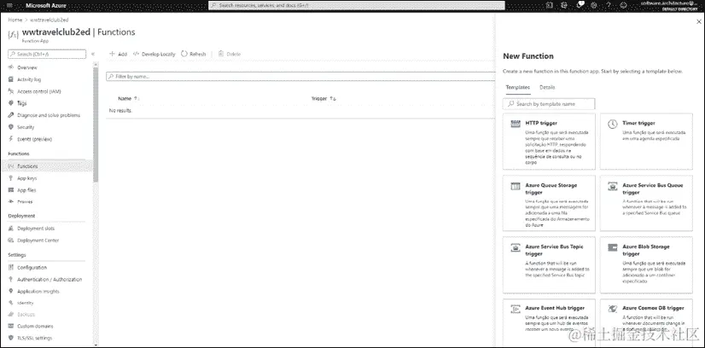
Task: Click the Filter by name field
Action: click(x=300, y=77)
